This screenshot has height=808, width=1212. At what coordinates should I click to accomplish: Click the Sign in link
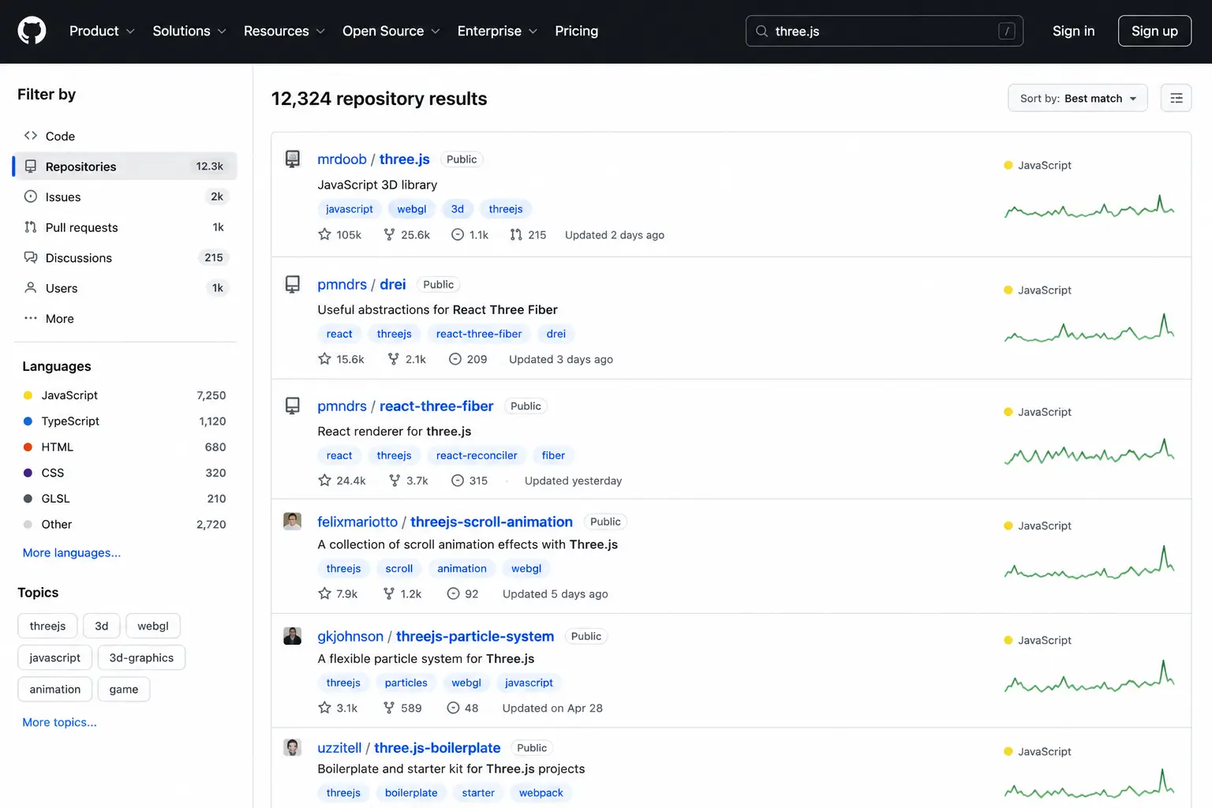tap(1073, 31)
